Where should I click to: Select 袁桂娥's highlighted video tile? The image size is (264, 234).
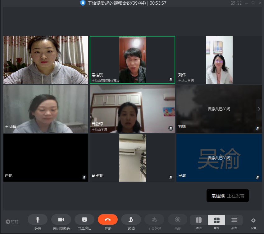pos(132,60)
